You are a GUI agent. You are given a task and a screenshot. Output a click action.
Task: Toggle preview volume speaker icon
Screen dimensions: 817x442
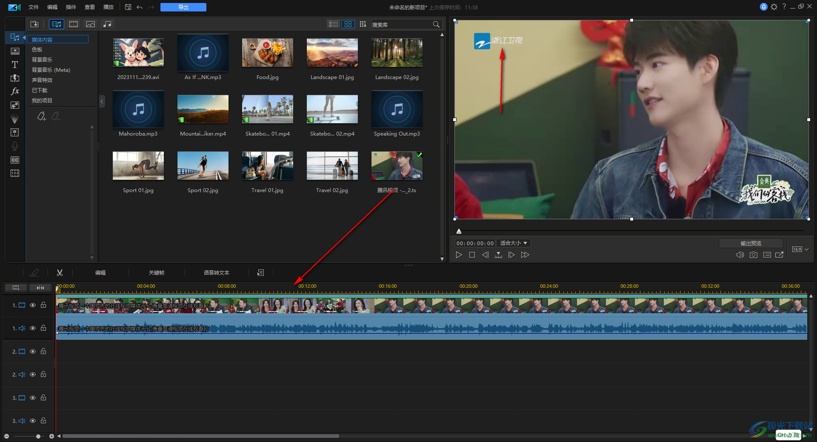[740, 255]
